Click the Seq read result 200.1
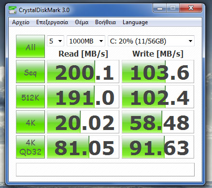 [x=83, y=72]
